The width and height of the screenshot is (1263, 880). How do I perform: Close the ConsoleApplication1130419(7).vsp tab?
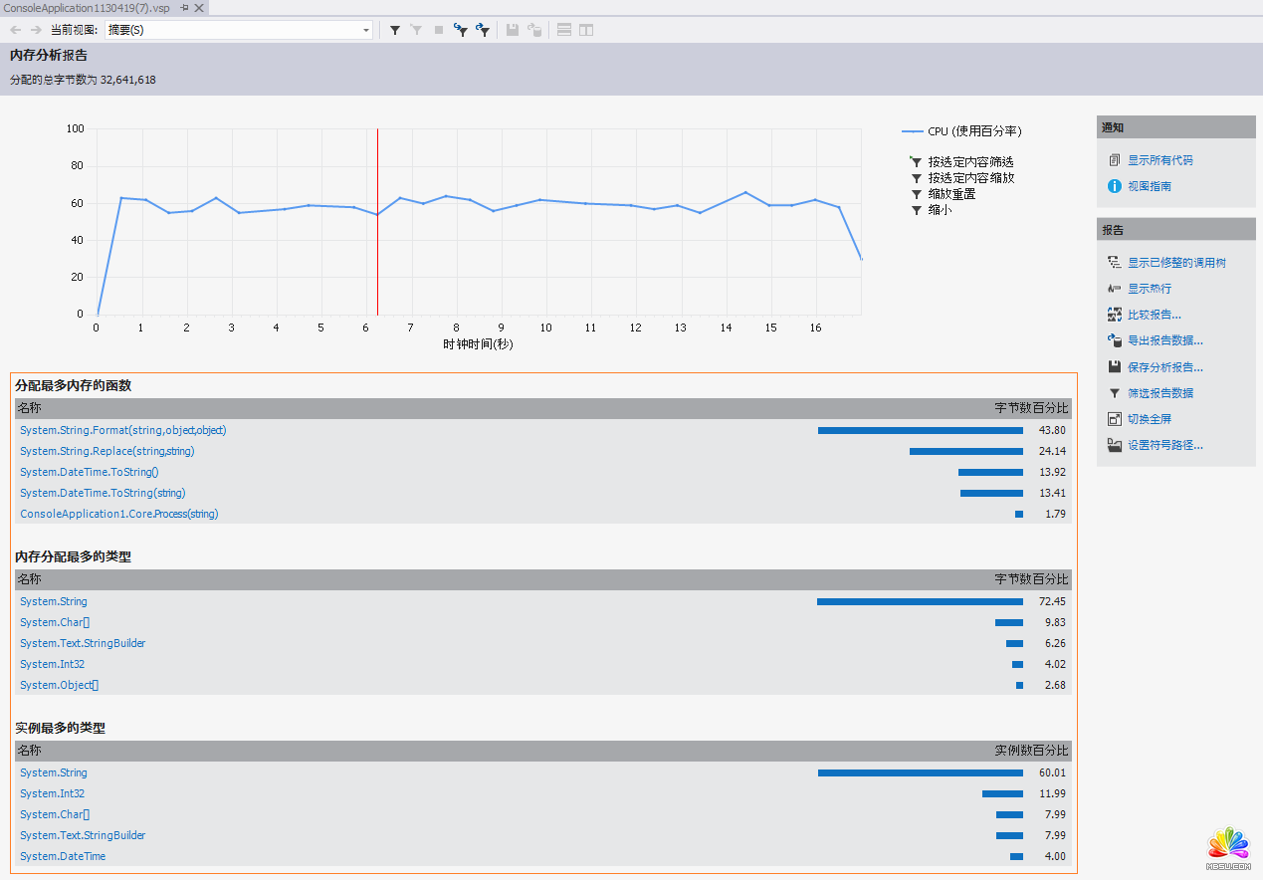pyautogui.click(x=199, y=8)
